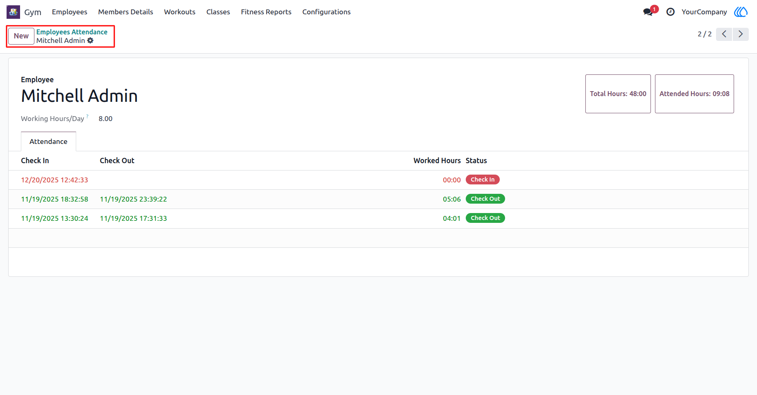Select the Mitchell Admin employee name field

point(79,96)
